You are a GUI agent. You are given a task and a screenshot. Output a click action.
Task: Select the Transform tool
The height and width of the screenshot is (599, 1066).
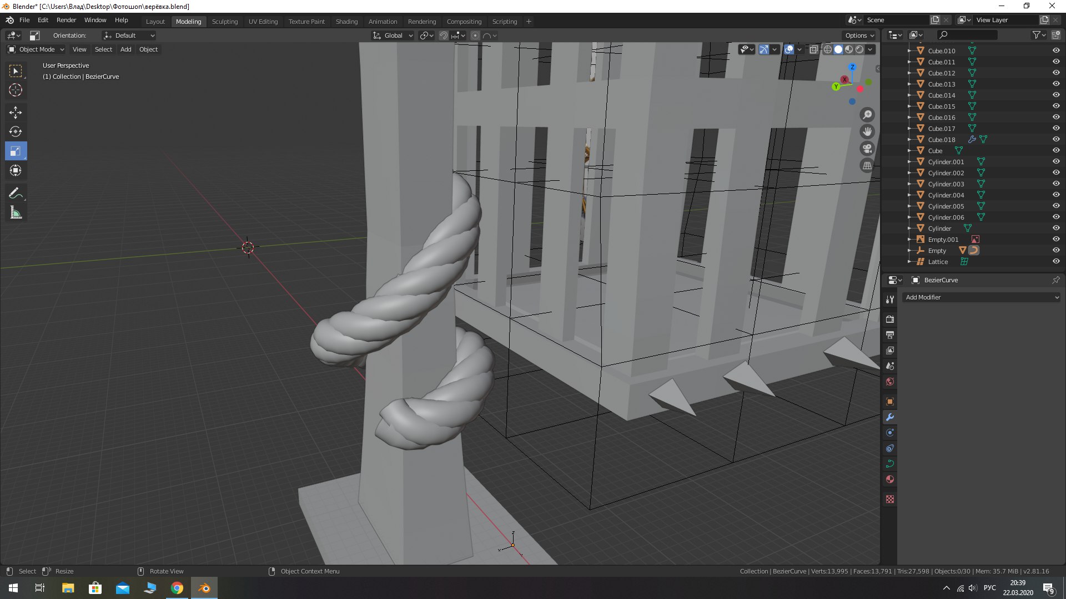[x=16, y=170]
